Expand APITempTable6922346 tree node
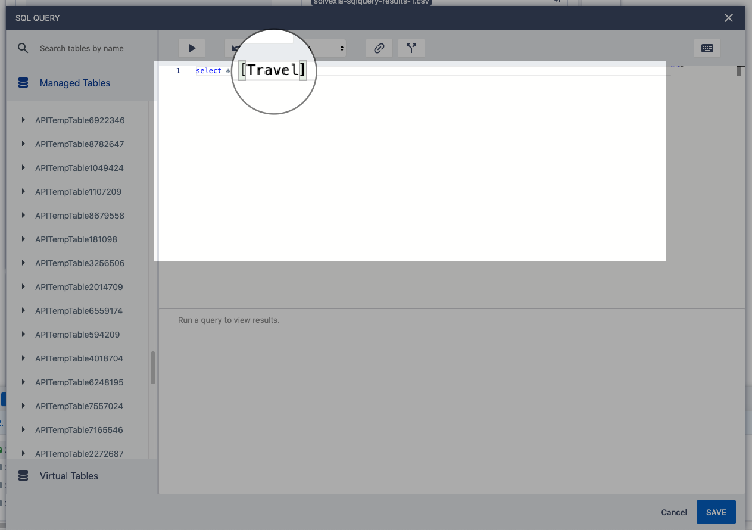This screenshot has width=752, height=530. coord(23,120)
